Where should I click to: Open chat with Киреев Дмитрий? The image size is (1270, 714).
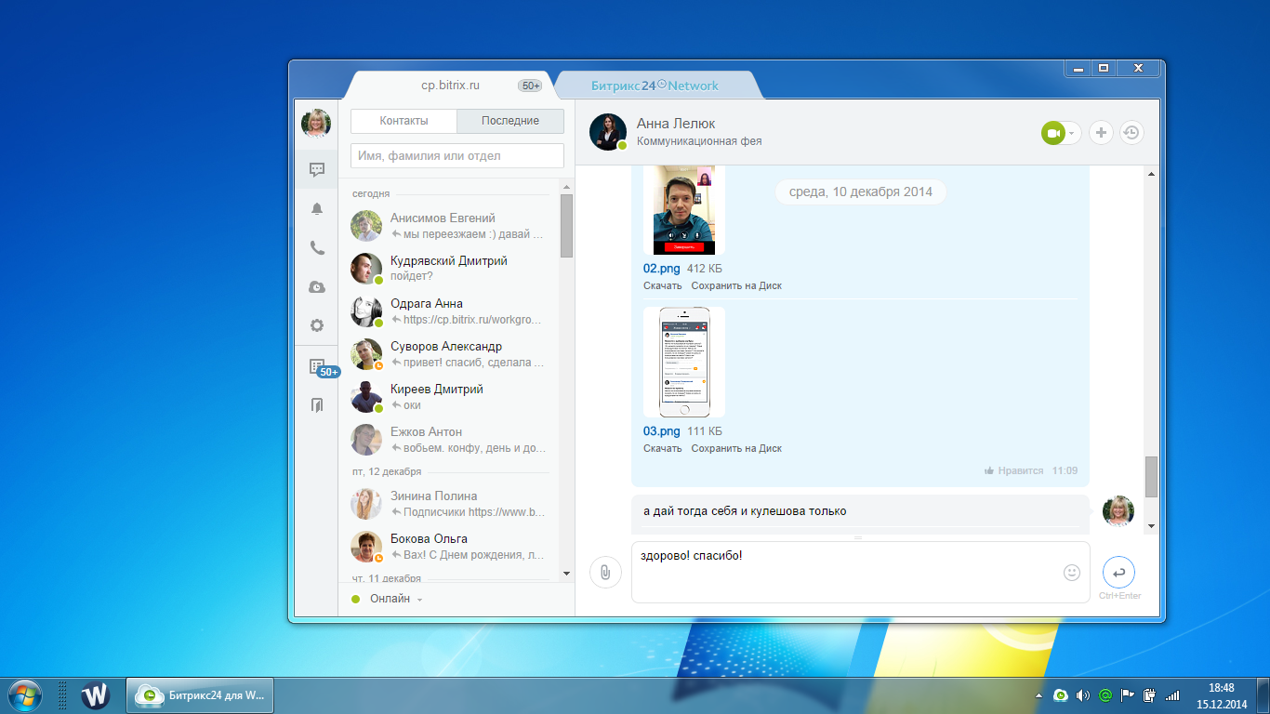(x=450, y=397)
